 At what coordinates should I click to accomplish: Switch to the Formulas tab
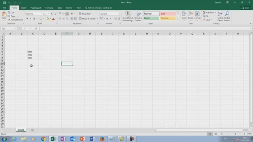(49, 8)
